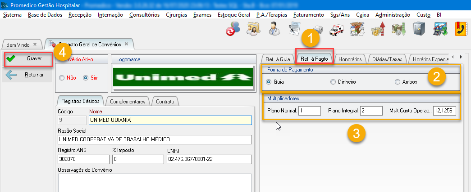
Task: Click the safe vault toolbar icon
Action: click(419, 30)
